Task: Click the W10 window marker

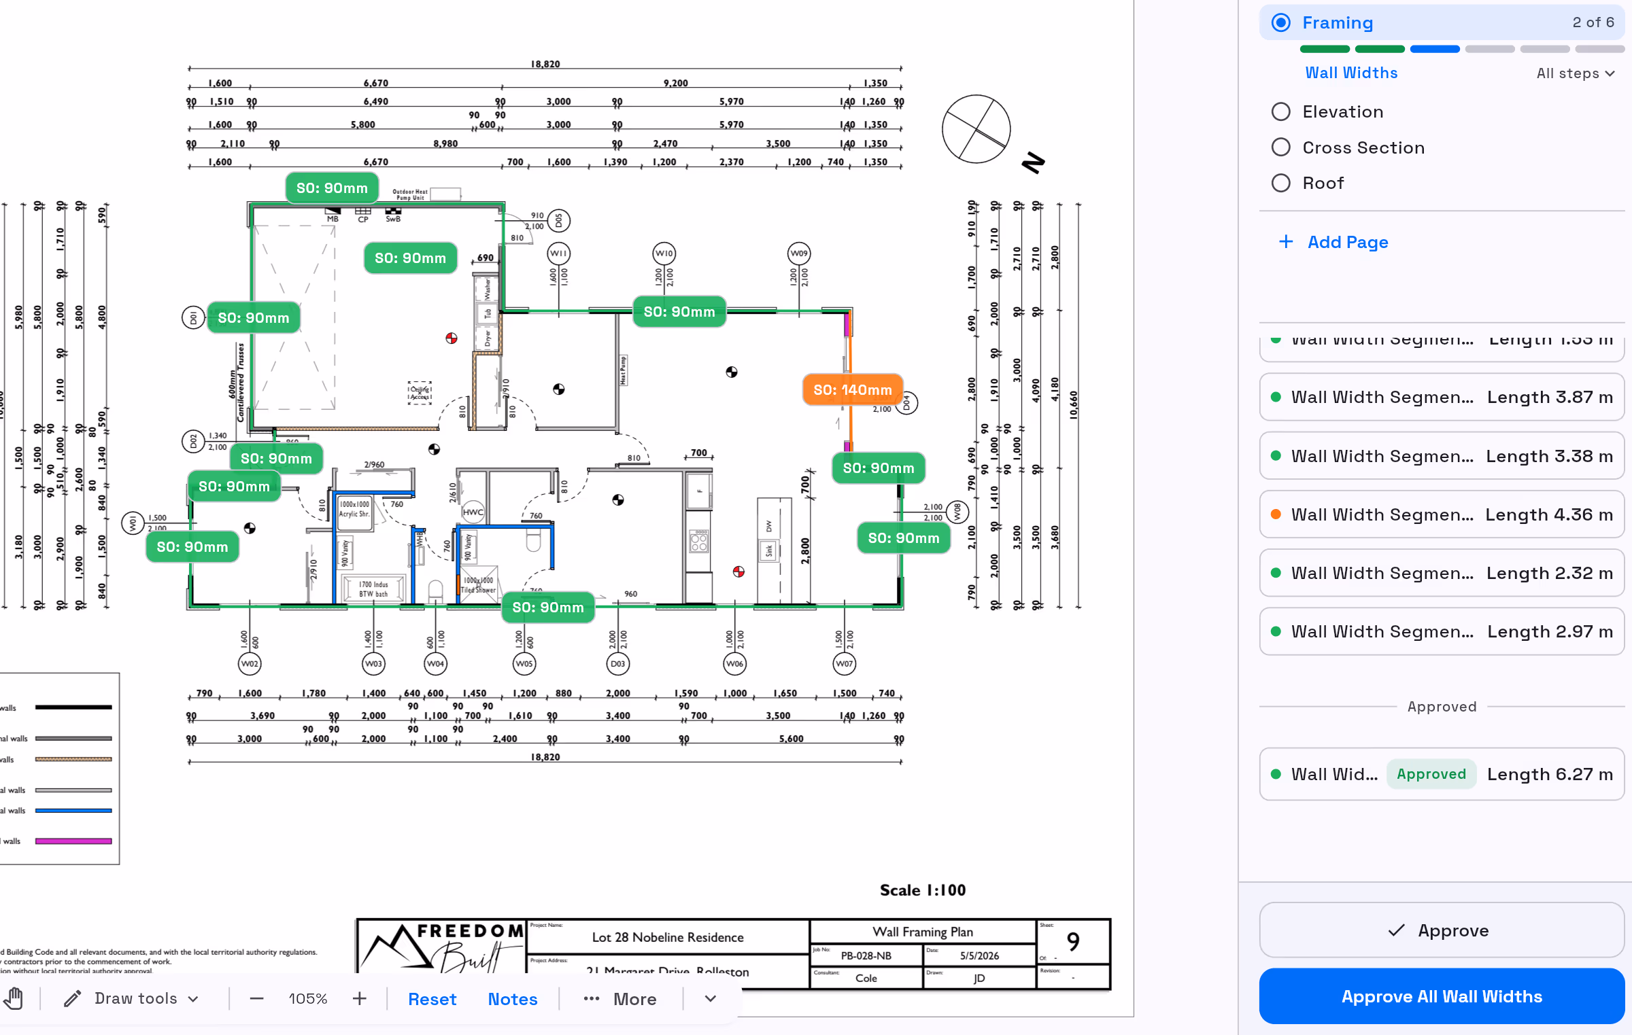Action: click(664, 253)
